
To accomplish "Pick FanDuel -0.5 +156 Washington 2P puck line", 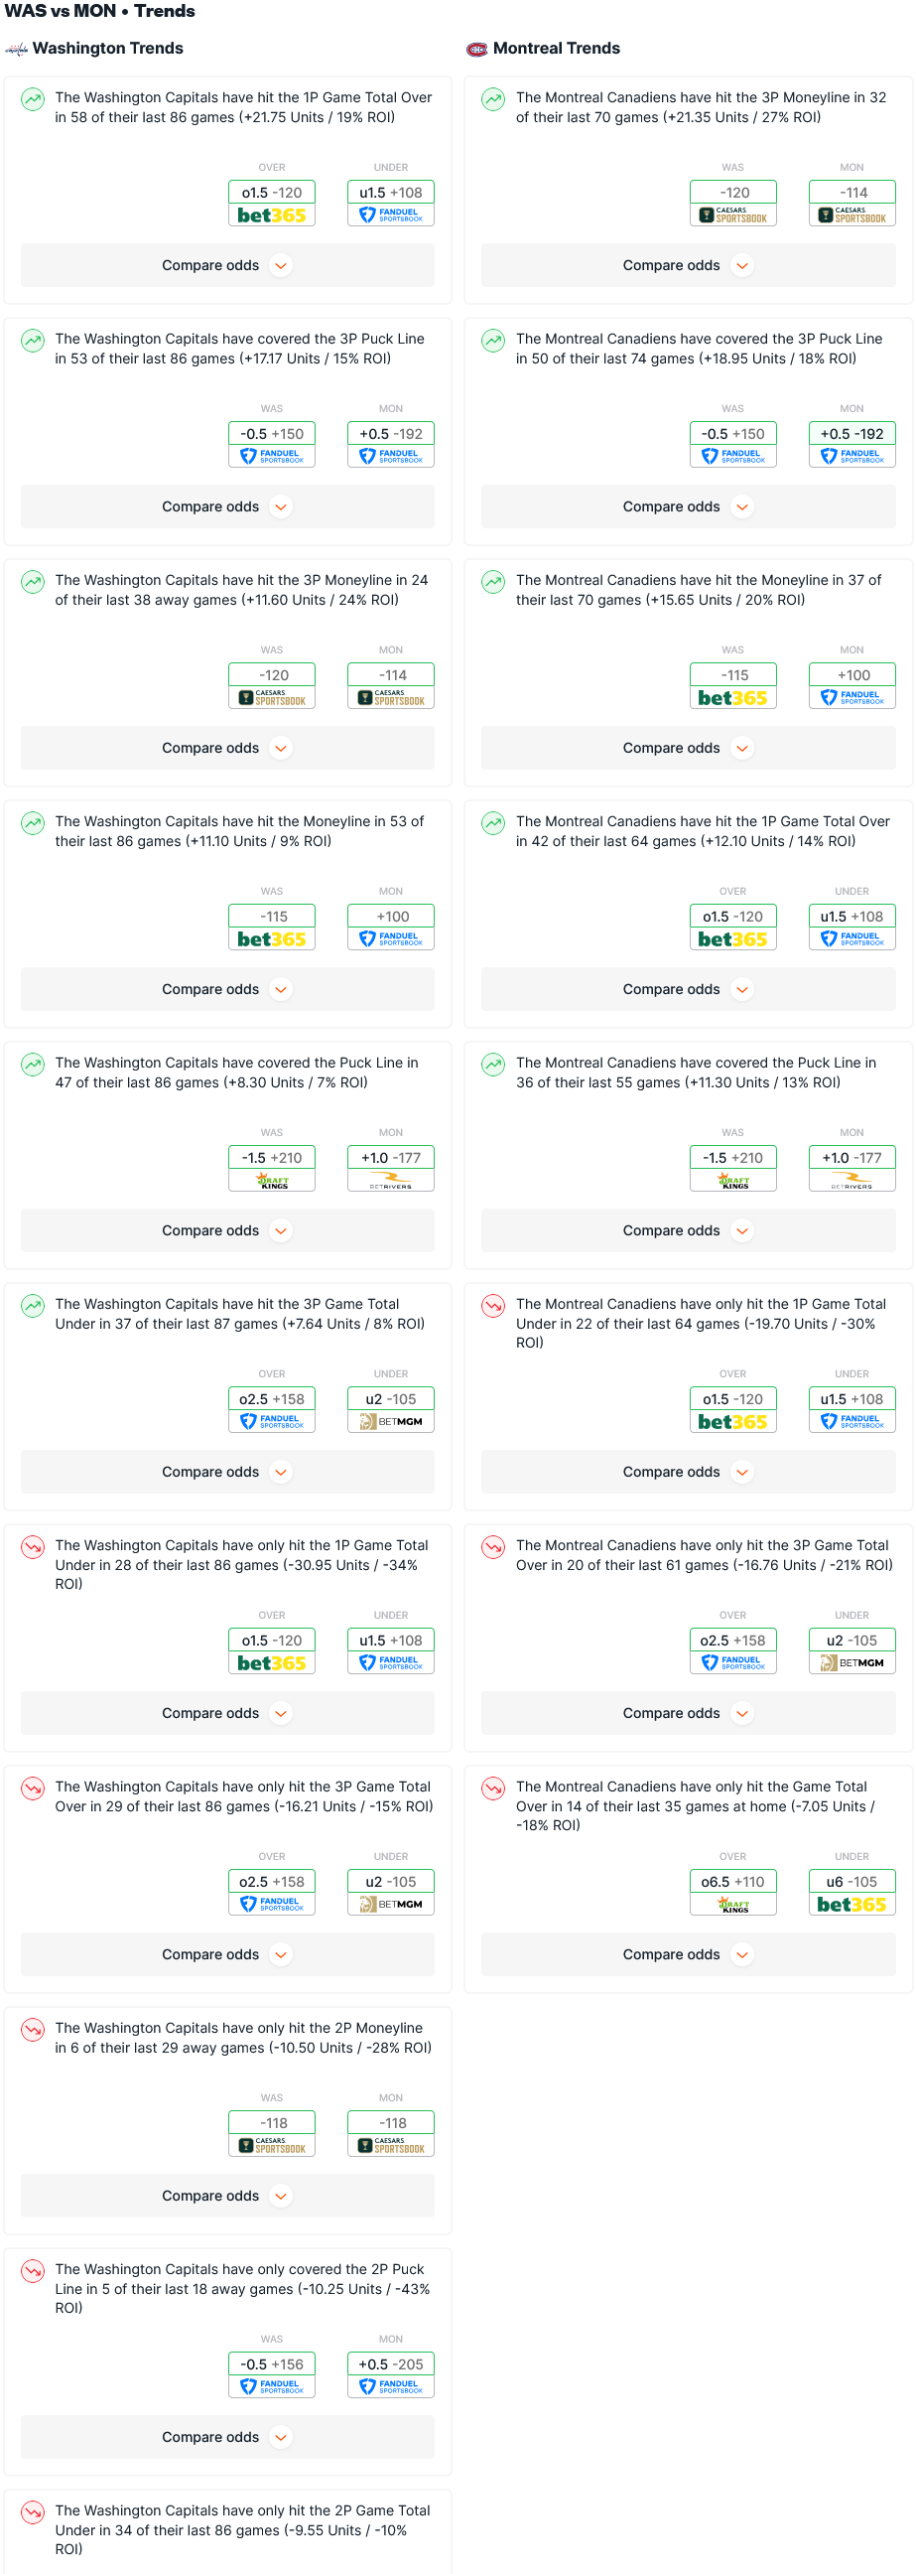I will [272, 2375].
